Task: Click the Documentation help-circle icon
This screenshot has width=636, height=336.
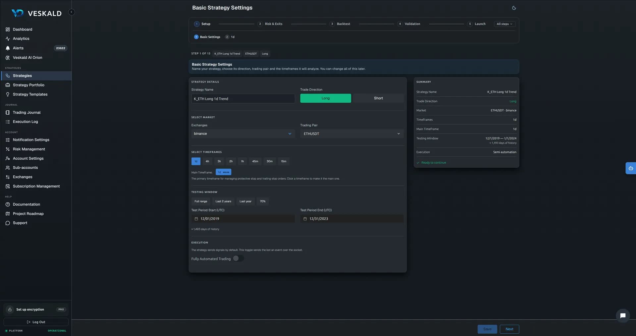Action: pos(8,204)
